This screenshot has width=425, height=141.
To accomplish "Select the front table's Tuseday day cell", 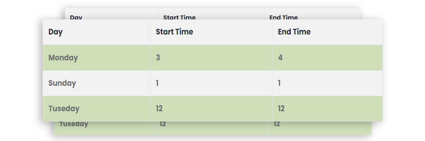I will click(x=64, y=109).
